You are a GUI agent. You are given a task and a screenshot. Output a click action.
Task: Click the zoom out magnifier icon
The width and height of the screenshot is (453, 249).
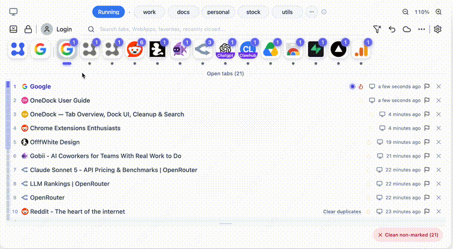tap(405, 12)
